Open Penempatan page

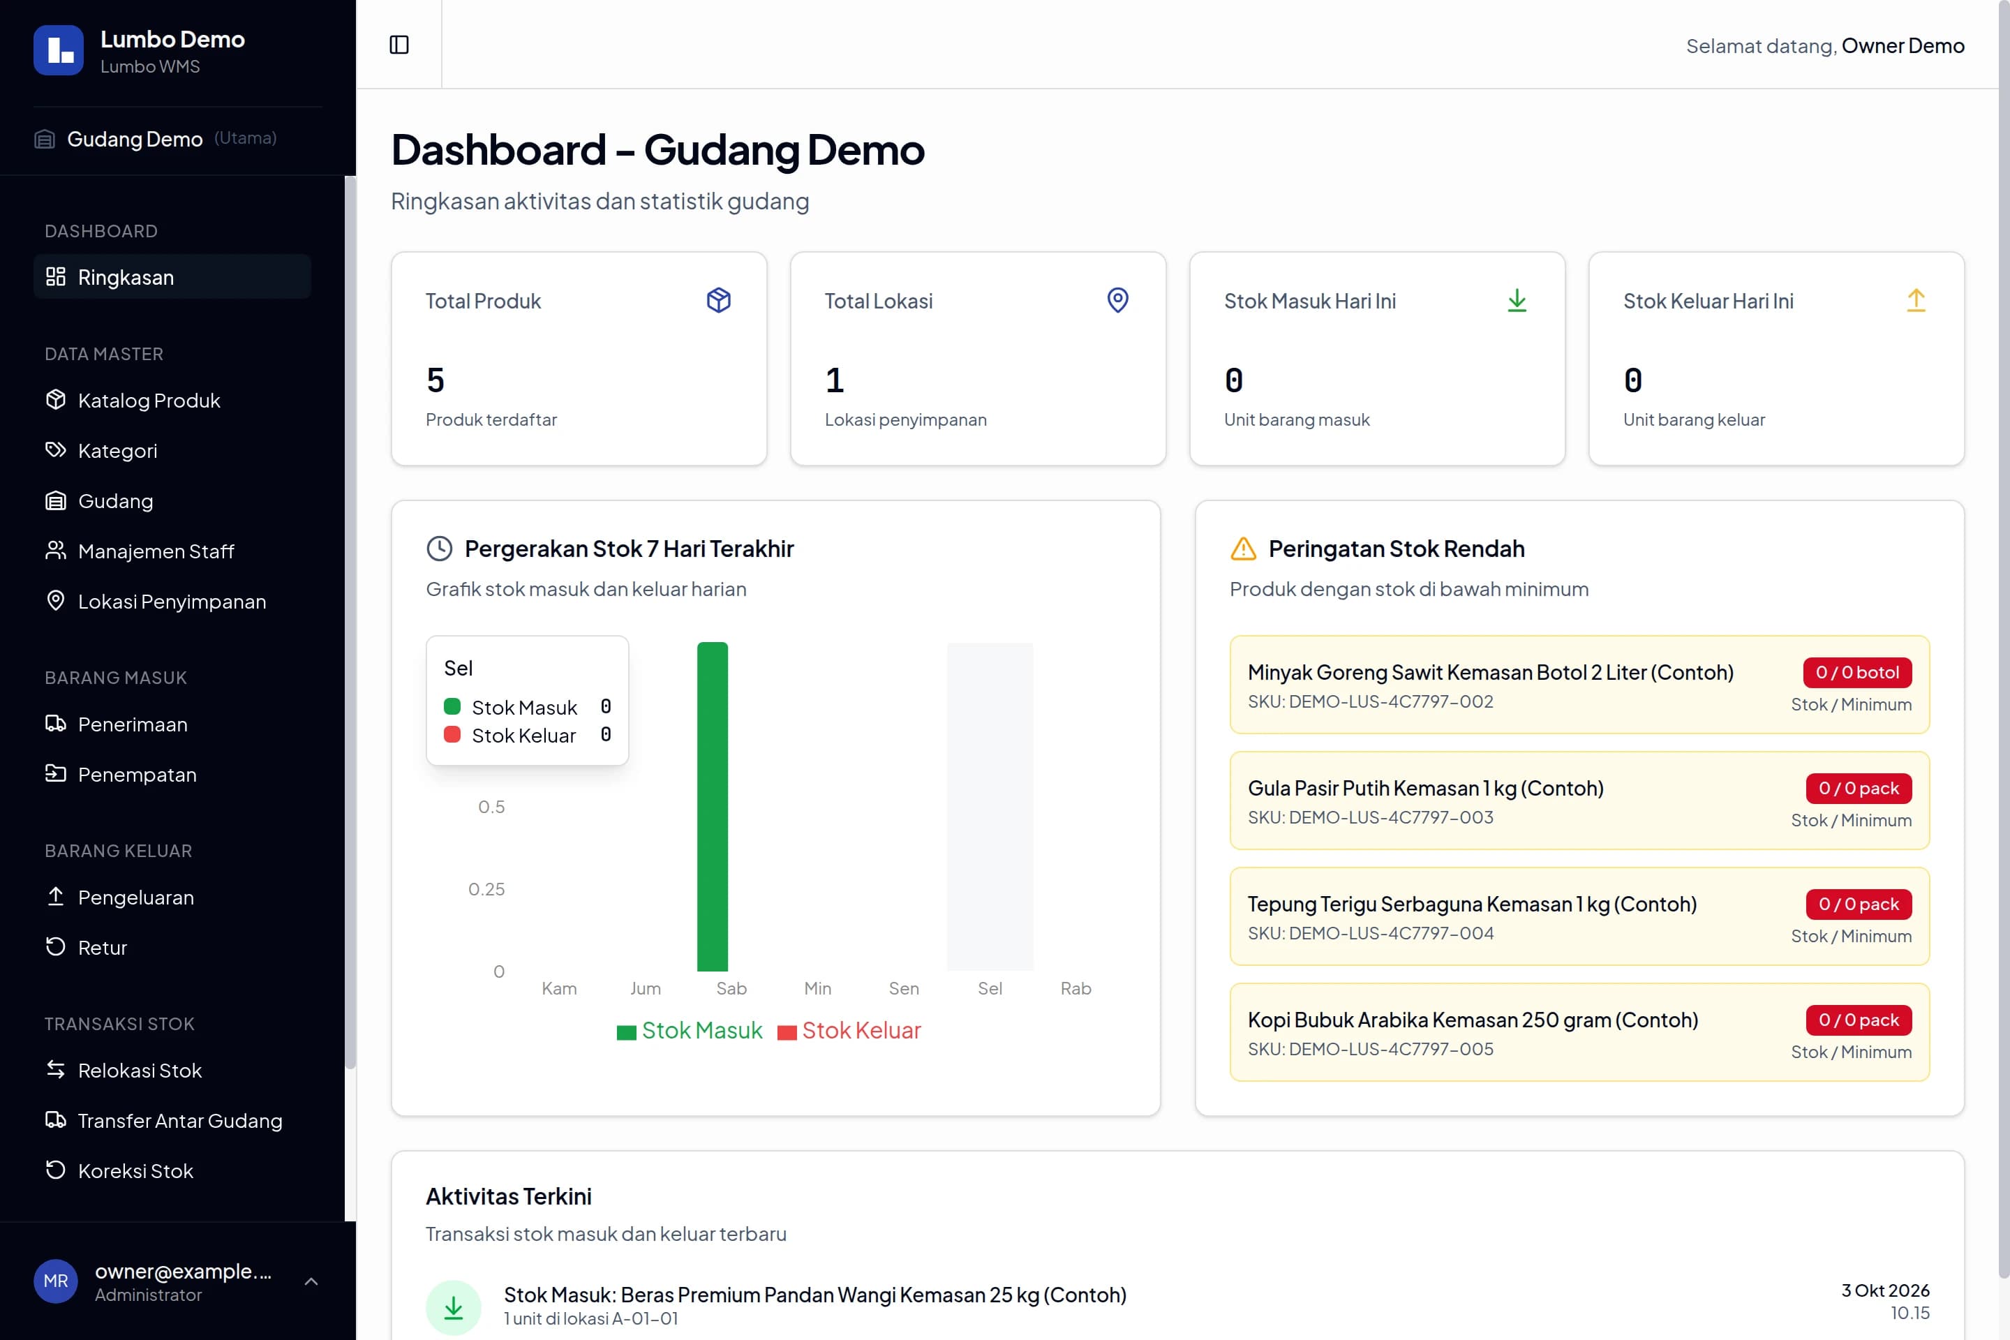(172, 774)
